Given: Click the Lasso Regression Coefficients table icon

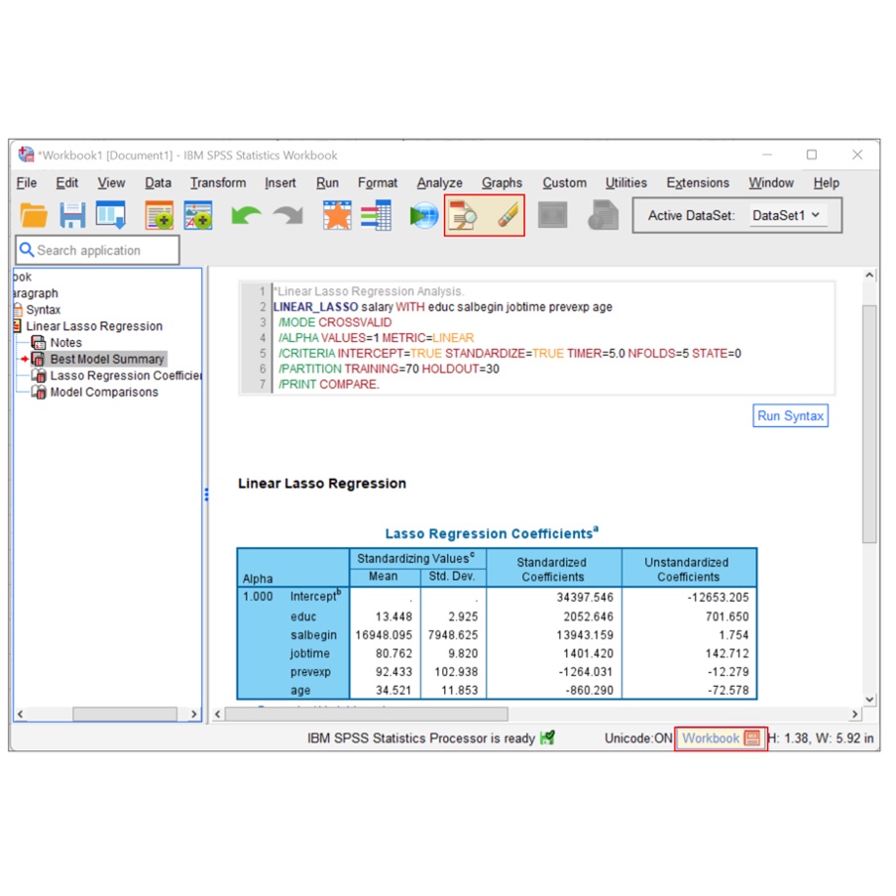Looking at the screenshot, I should [39, 376].
